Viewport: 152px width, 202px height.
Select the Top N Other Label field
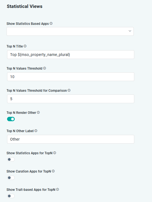click(71, 139)
